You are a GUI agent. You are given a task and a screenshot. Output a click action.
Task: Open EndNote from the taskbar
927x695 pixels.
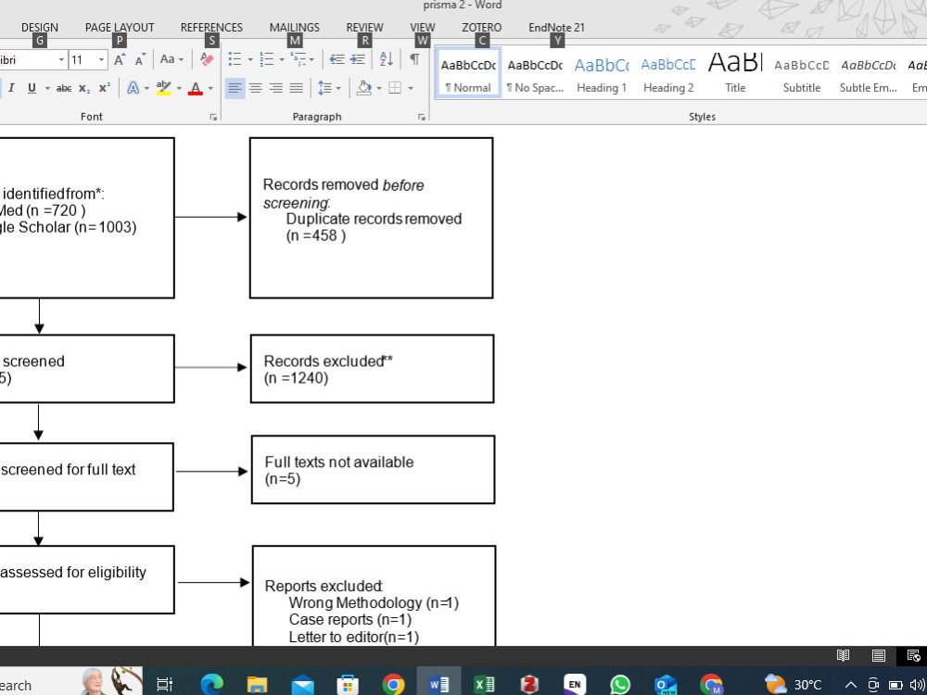[575, 685]
